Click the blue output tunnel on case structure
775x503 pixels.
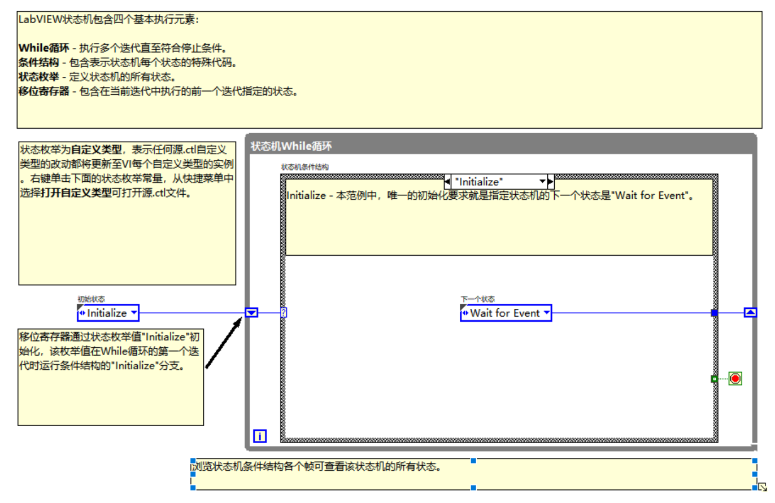[x=714, y=312]
